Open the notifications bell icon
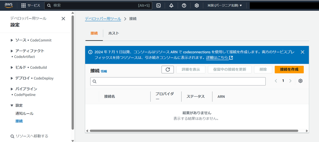319x142 pixels. [x=171, y=5]
